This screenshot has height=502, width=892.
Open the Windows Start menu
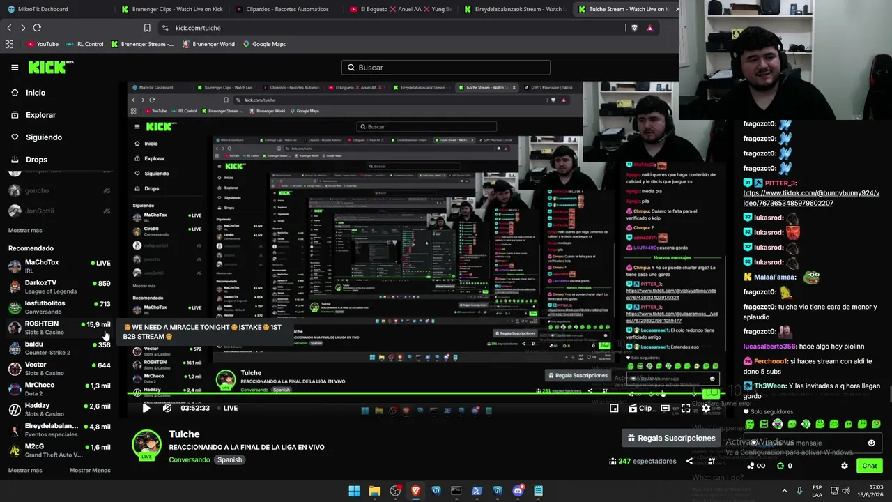tap(354, 491)
